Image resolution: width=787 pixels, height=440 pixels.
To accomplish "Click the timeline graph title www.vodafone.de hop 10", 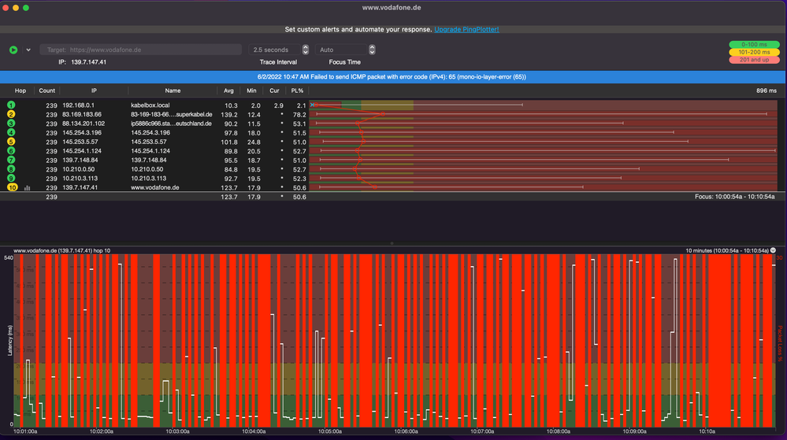I will pos(61,250).
